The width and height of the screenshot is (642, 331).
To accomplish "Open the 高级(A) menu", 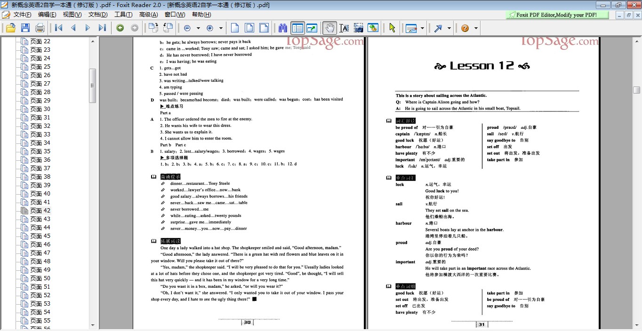I will (149, 15).
